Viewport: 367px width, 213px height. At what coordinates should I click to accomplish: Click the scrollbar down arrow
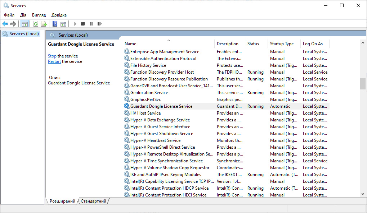coord(363,194)
